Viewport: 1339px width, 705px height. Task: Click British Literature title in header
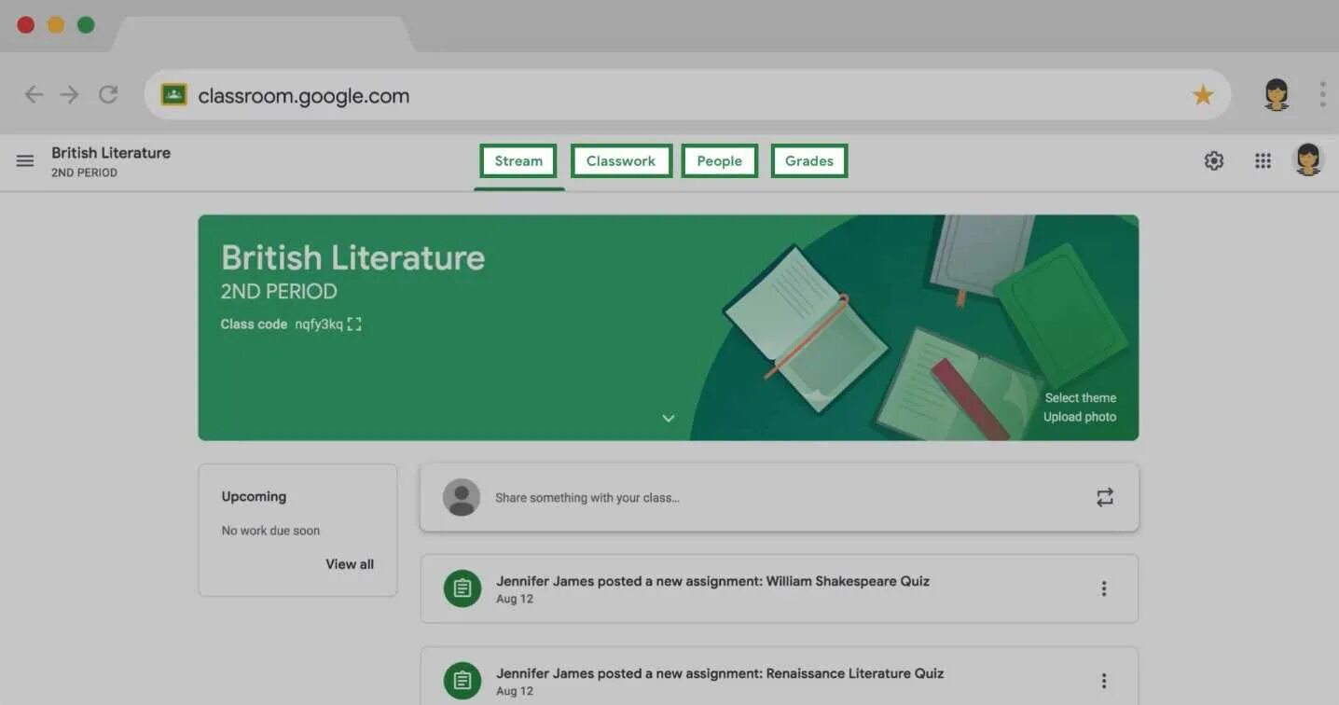coord(111,153)
